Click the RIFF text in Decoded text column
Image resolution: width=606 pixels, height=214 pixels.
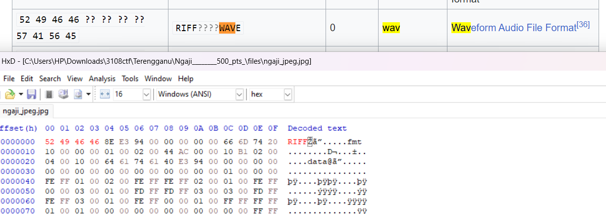pos(297,142)
